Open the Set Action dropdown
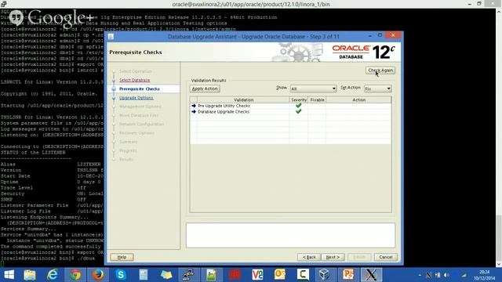The image size is (502, 282). [378, 89]
